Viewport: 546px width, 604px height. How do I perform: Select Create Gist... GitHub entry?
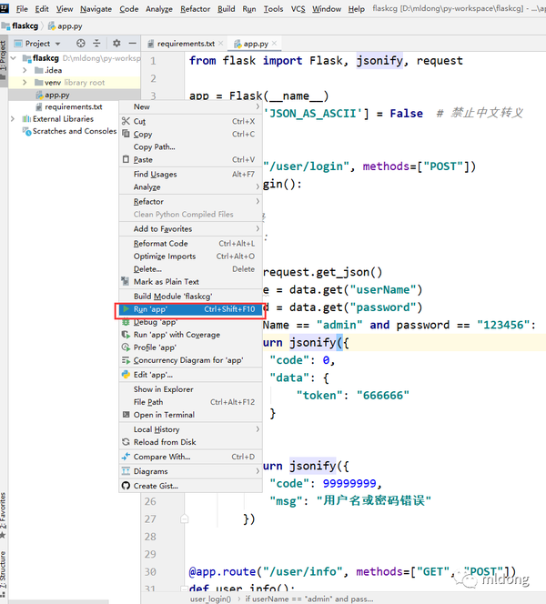156,486
